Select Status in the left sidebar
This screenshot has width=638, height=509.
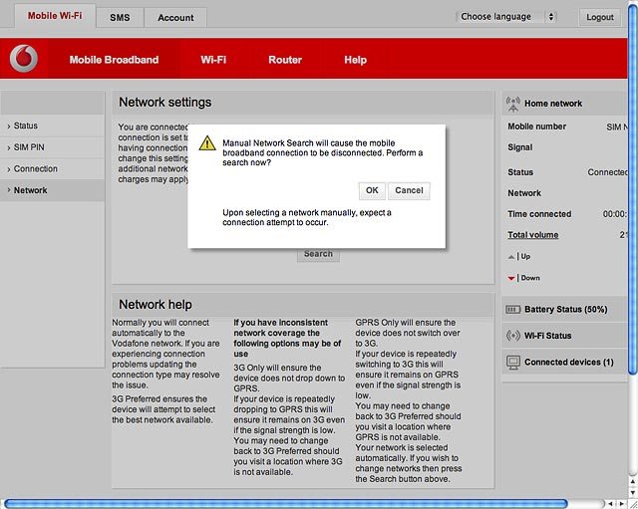(52, 126)
